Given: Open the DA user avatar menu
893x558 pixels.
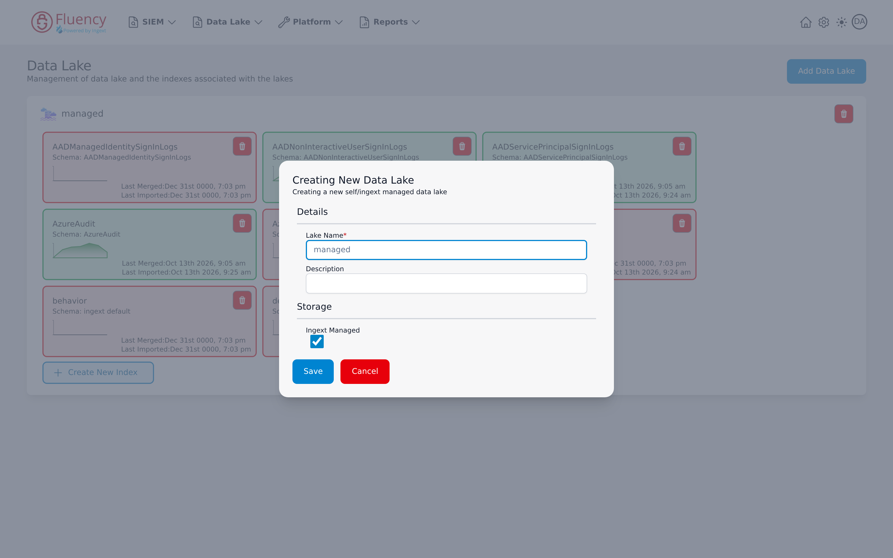Looking at the screenshot, I should (x=859, y=22).
